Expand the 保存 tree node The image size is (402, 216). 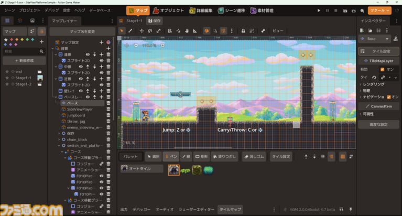[59, 133]
